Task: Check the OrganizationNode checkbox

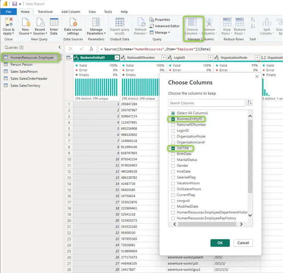Action: tap(173, 136)
